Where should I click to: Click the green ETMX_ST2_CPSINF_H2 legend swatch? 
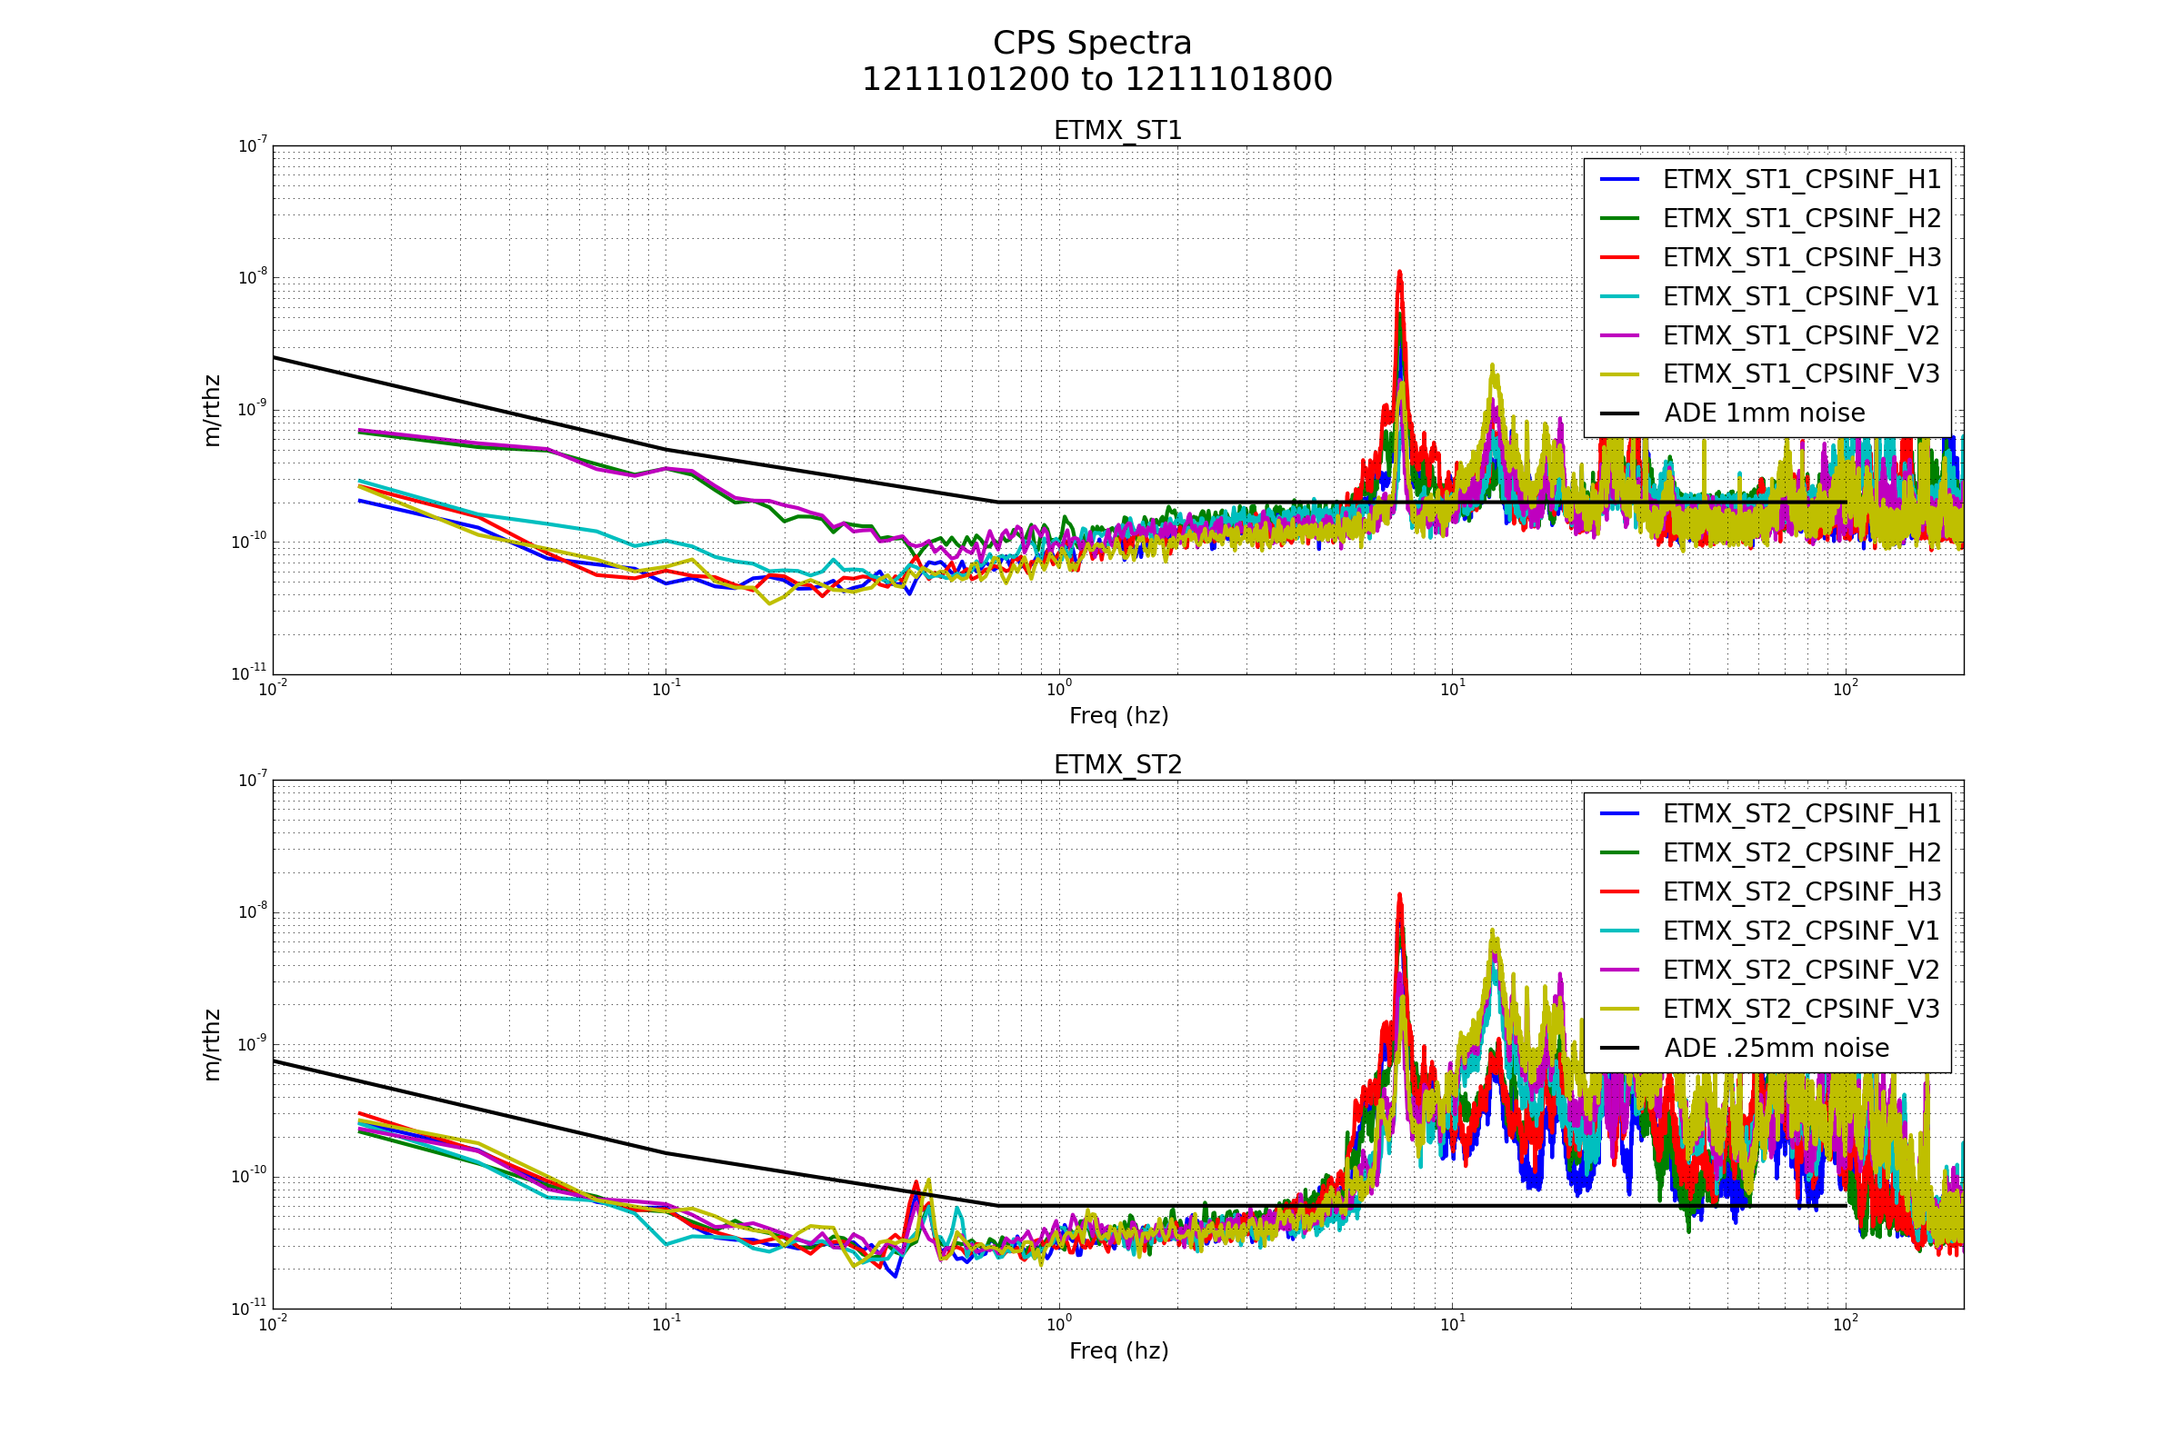[x=1620, y=853]
